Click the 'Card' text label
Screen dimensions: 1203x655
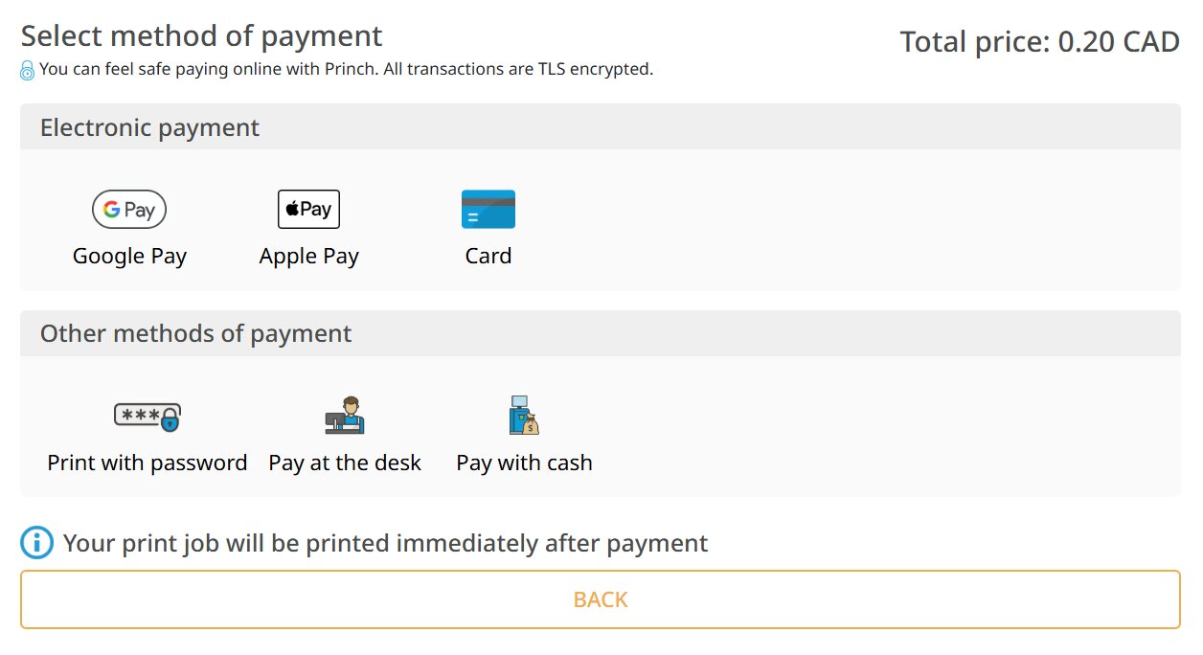(x=488, y=256)
